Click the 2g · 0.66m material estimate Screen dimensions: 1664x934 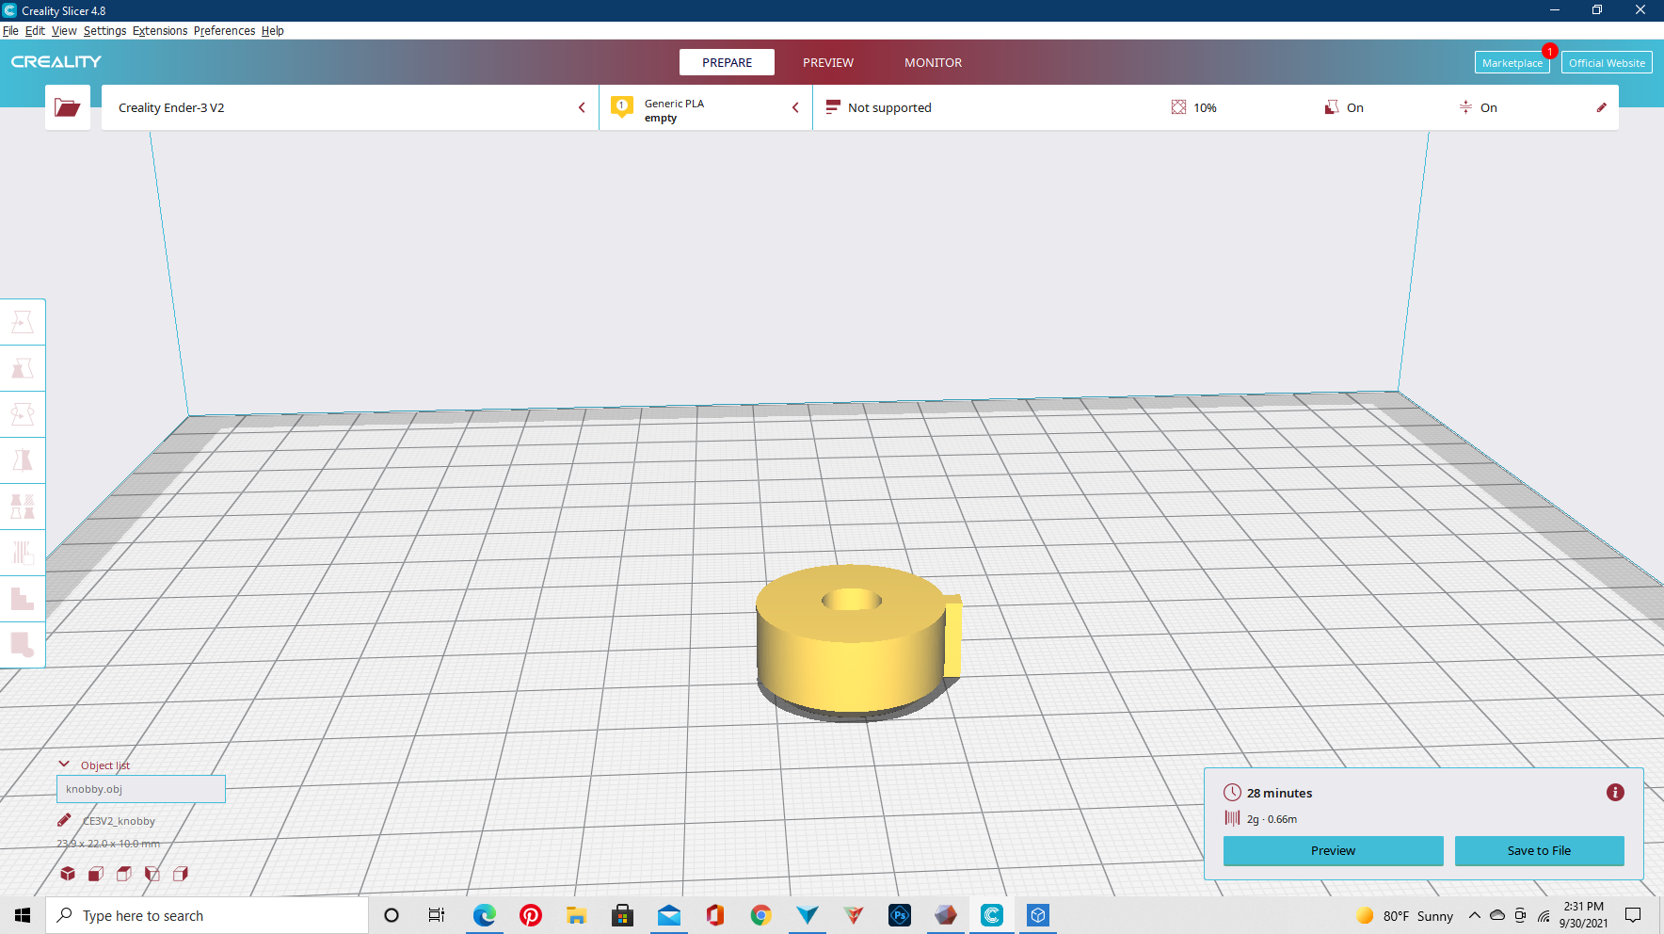1272,819
